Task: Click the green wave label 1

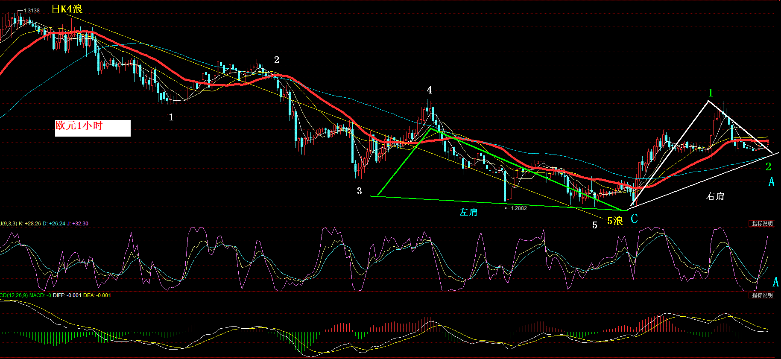Action: point(711,93)
